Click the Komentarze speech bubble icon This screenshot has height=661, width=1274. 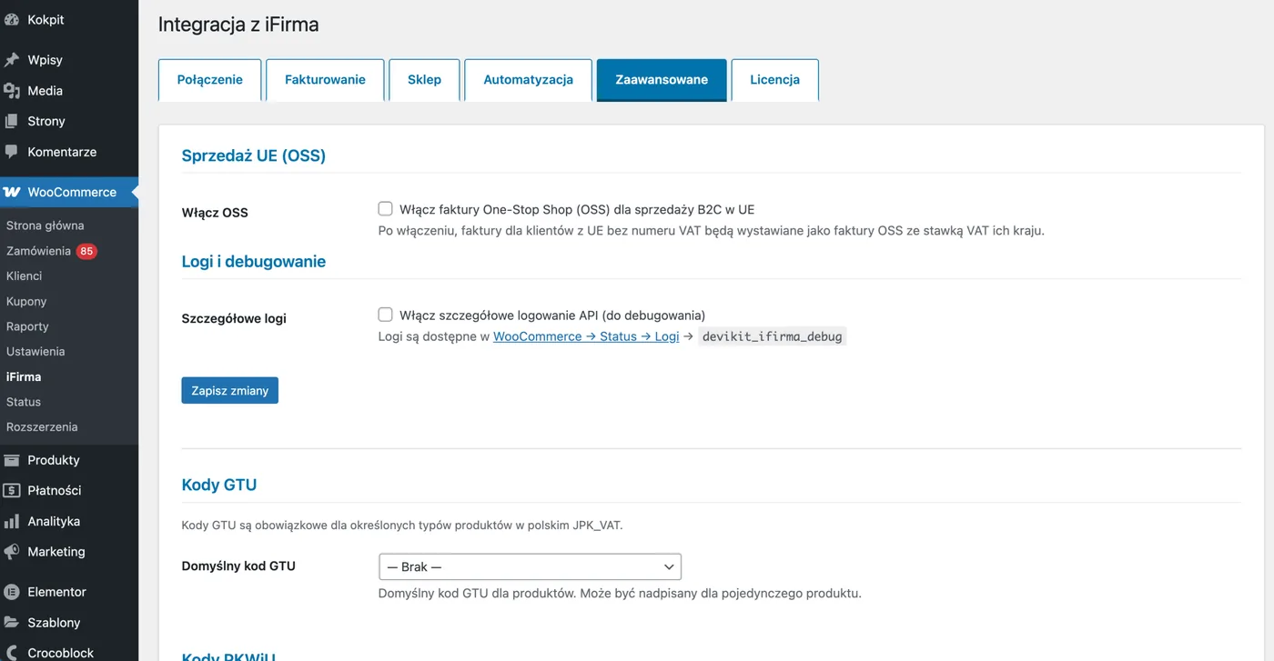point(12,152)
